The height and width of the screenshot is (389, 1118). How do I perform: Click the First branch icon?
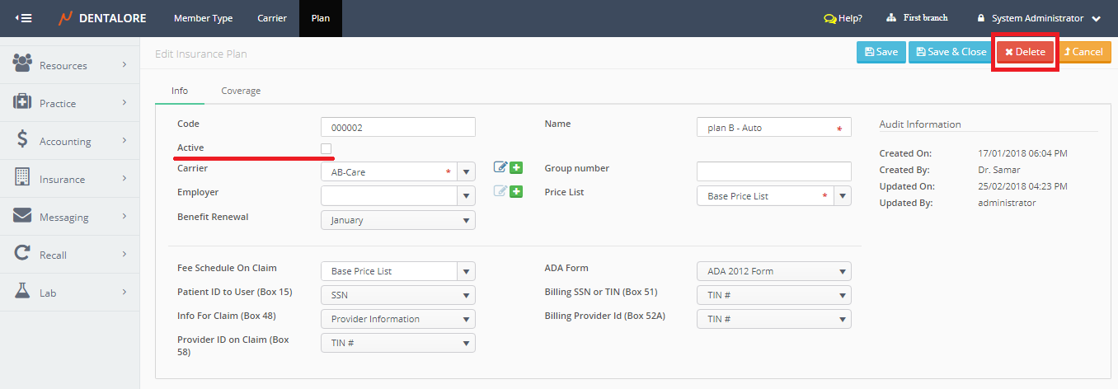[891, 18]
